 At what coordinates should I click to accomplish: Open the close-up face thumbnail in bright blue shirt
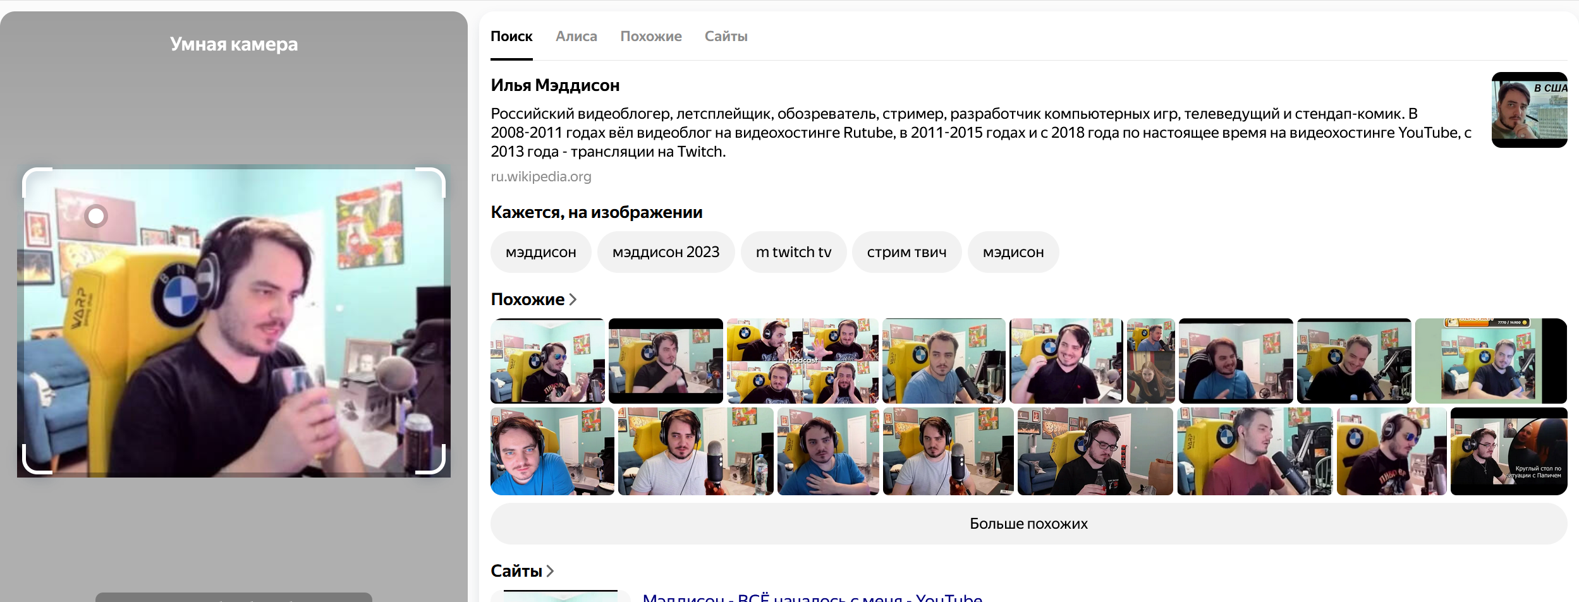552,451
